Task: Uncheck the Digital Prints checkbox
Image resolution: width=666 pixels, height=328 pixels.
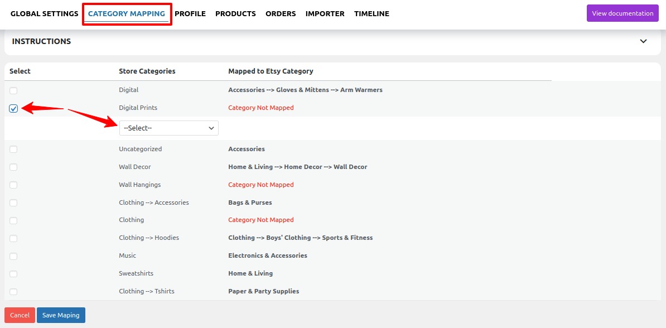Action: click(13, 108)
